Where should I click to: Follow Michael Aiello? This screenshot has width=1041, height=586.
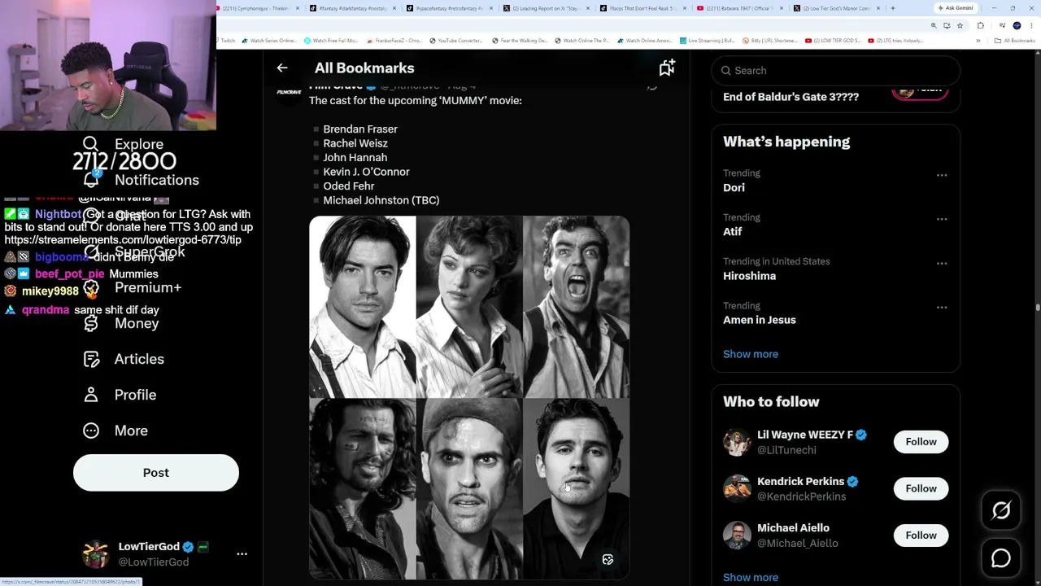click(921, 536)
